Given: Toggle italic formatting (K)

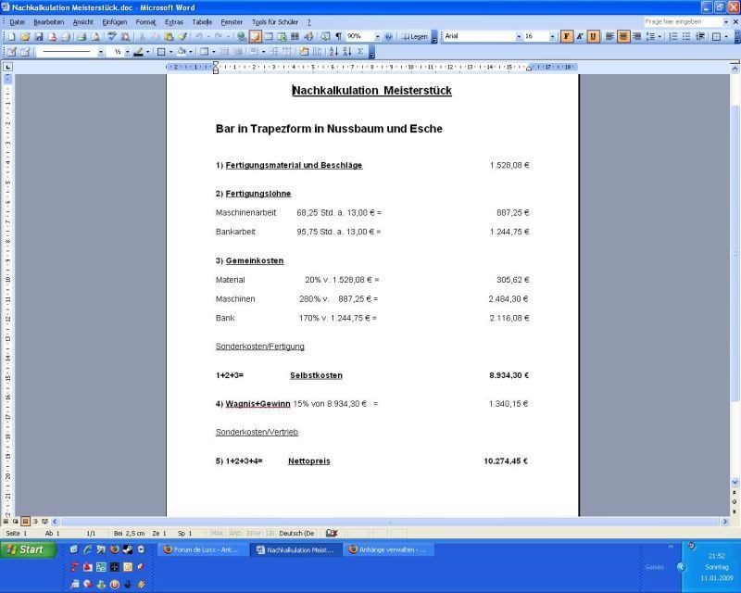Looking at the screenshot, I should 580,36.
